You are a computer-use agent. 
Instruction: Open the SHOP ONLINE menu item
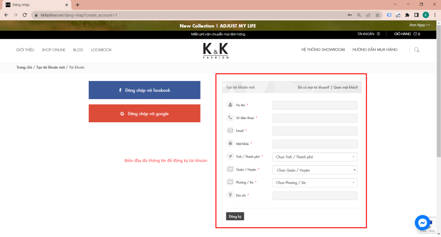pos(54,50)
